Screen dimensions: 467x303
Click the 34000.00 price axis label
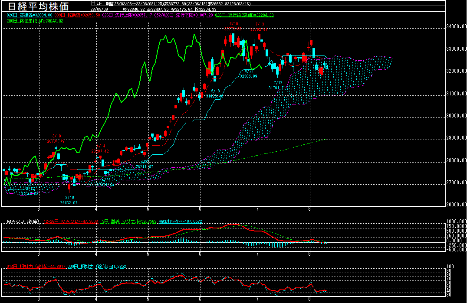click(x=457, y=26)
